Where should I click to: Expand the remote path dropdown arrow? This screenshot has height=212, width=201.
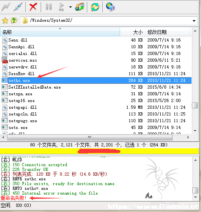click(194, 21)
